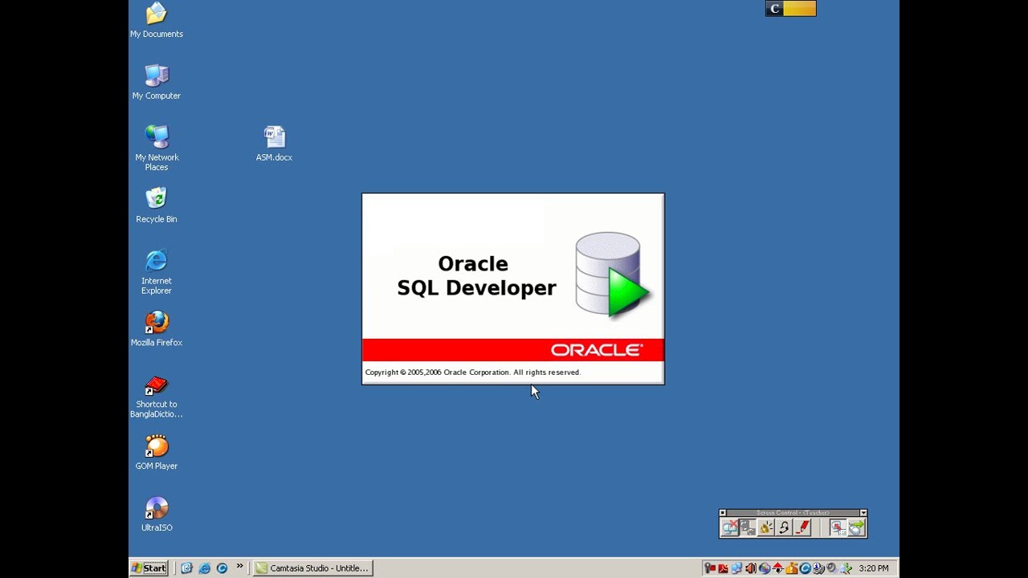This screenshot has width=1028, height=578.
Task: Click the red recorder tray icon
Action: pos(710,568)
